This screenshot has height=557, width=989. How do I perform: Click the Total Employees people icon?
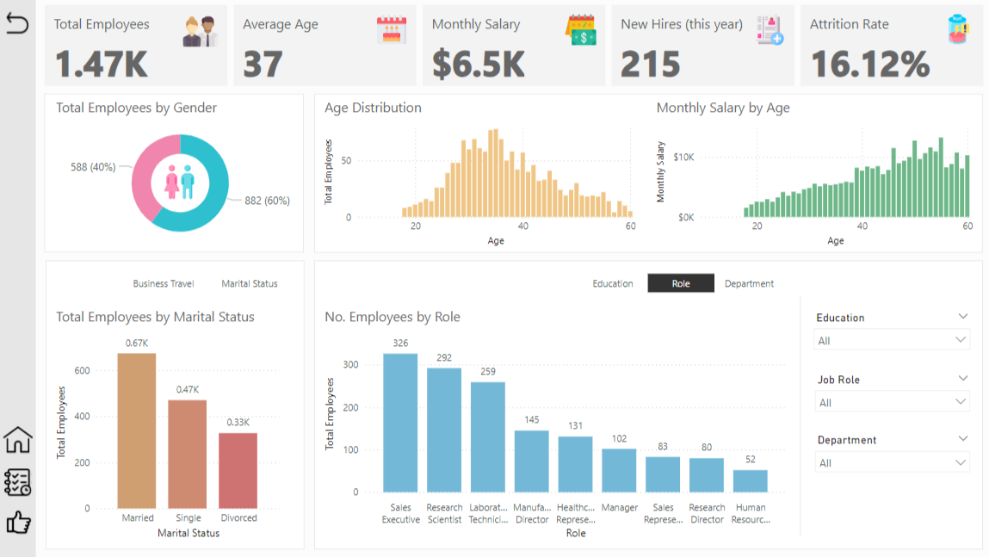pyautogui.click(x=201, y=31)
